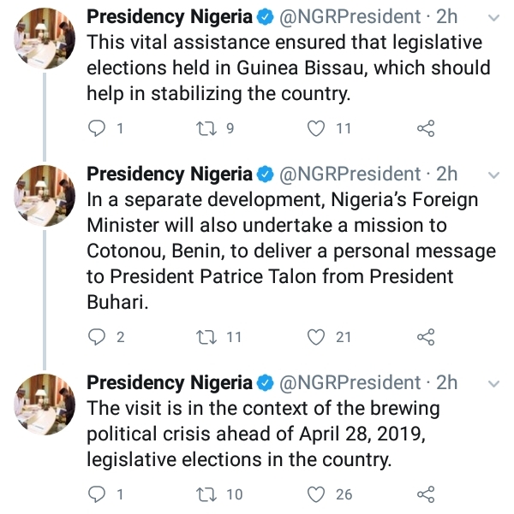Retweet the Guinea Bissau elections tweet

[204, 129]
